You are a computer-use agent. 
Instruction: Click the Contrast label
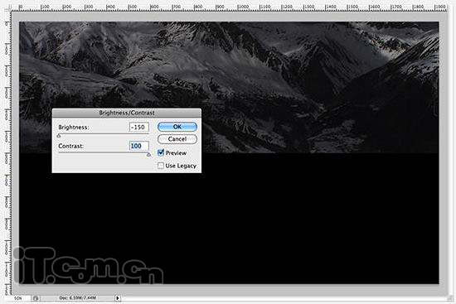tap(71, 146)
